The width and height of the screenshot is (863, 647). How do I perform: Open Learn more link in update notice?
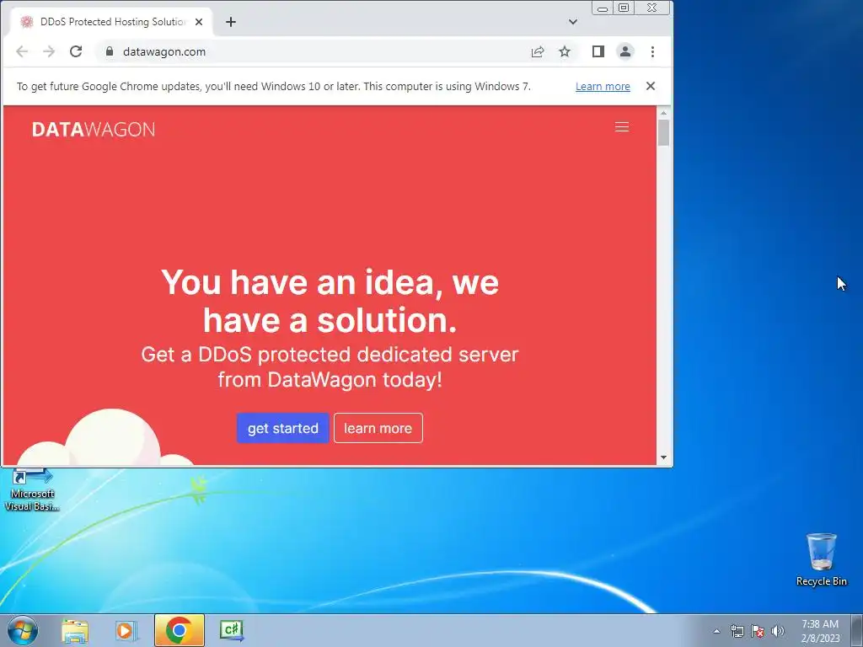point(603,87)
